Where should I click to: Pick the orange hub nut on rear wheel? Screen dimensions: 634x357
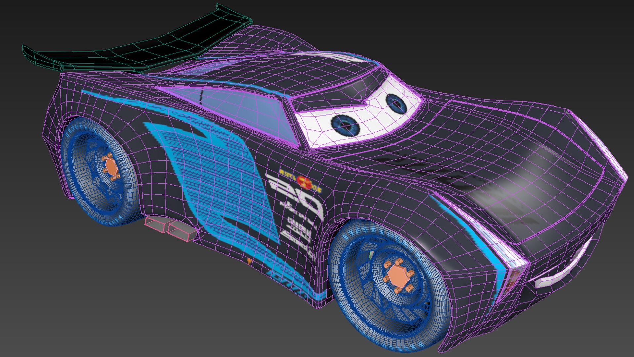[x=111, y=167]
